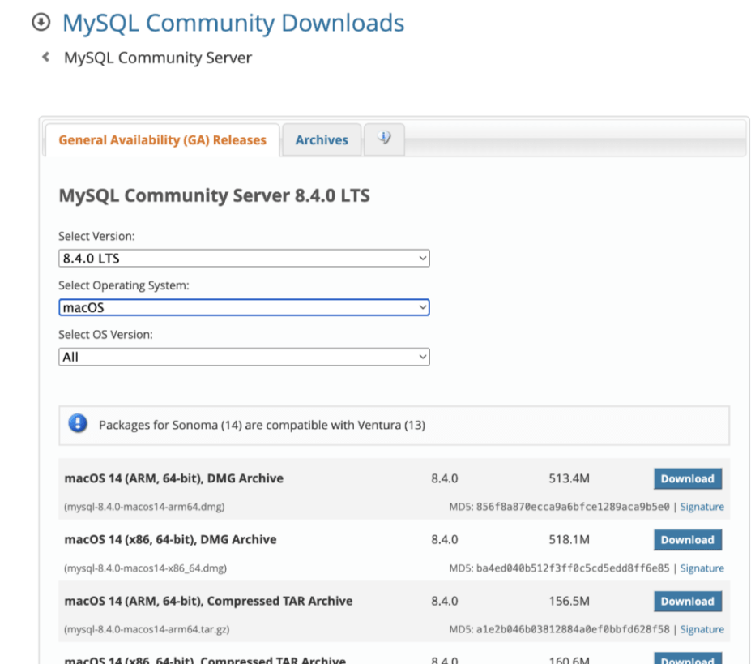
Task: Open Signature link for x86 DMG package
Action: [702, 568]
